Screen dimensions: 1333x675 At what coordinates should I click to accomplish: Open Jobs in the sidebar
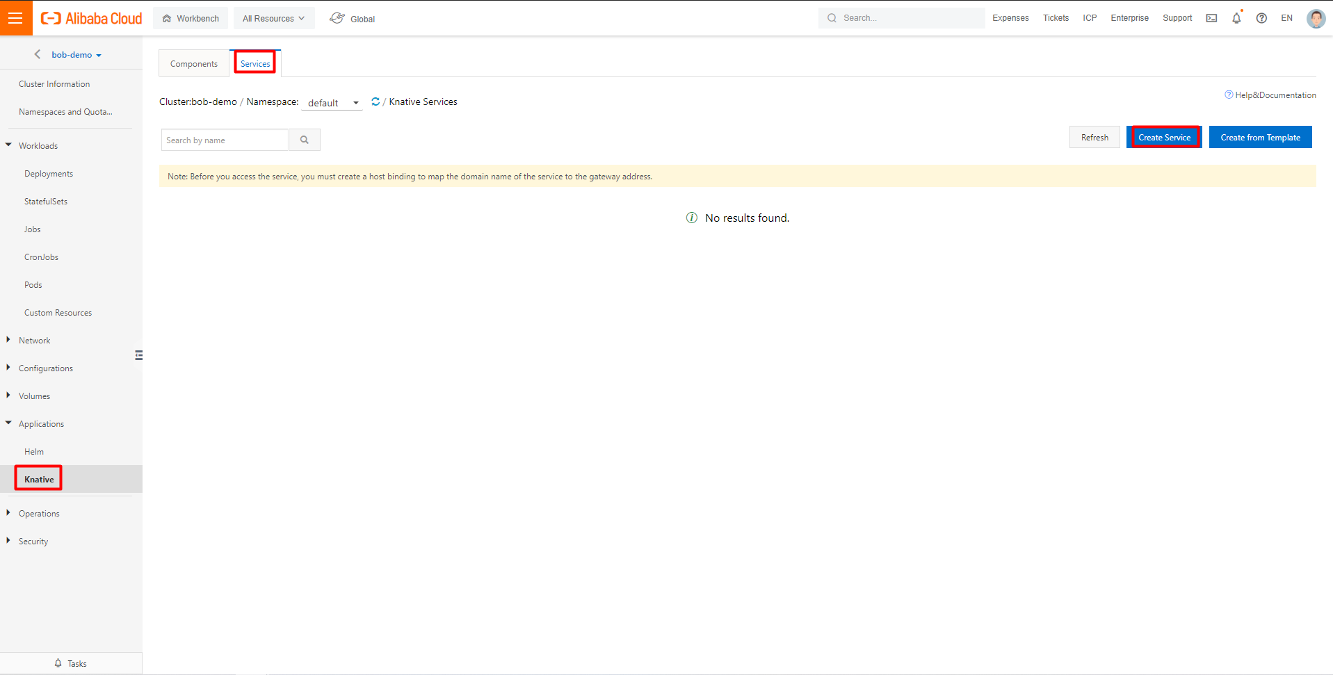[x=33, y=229]
